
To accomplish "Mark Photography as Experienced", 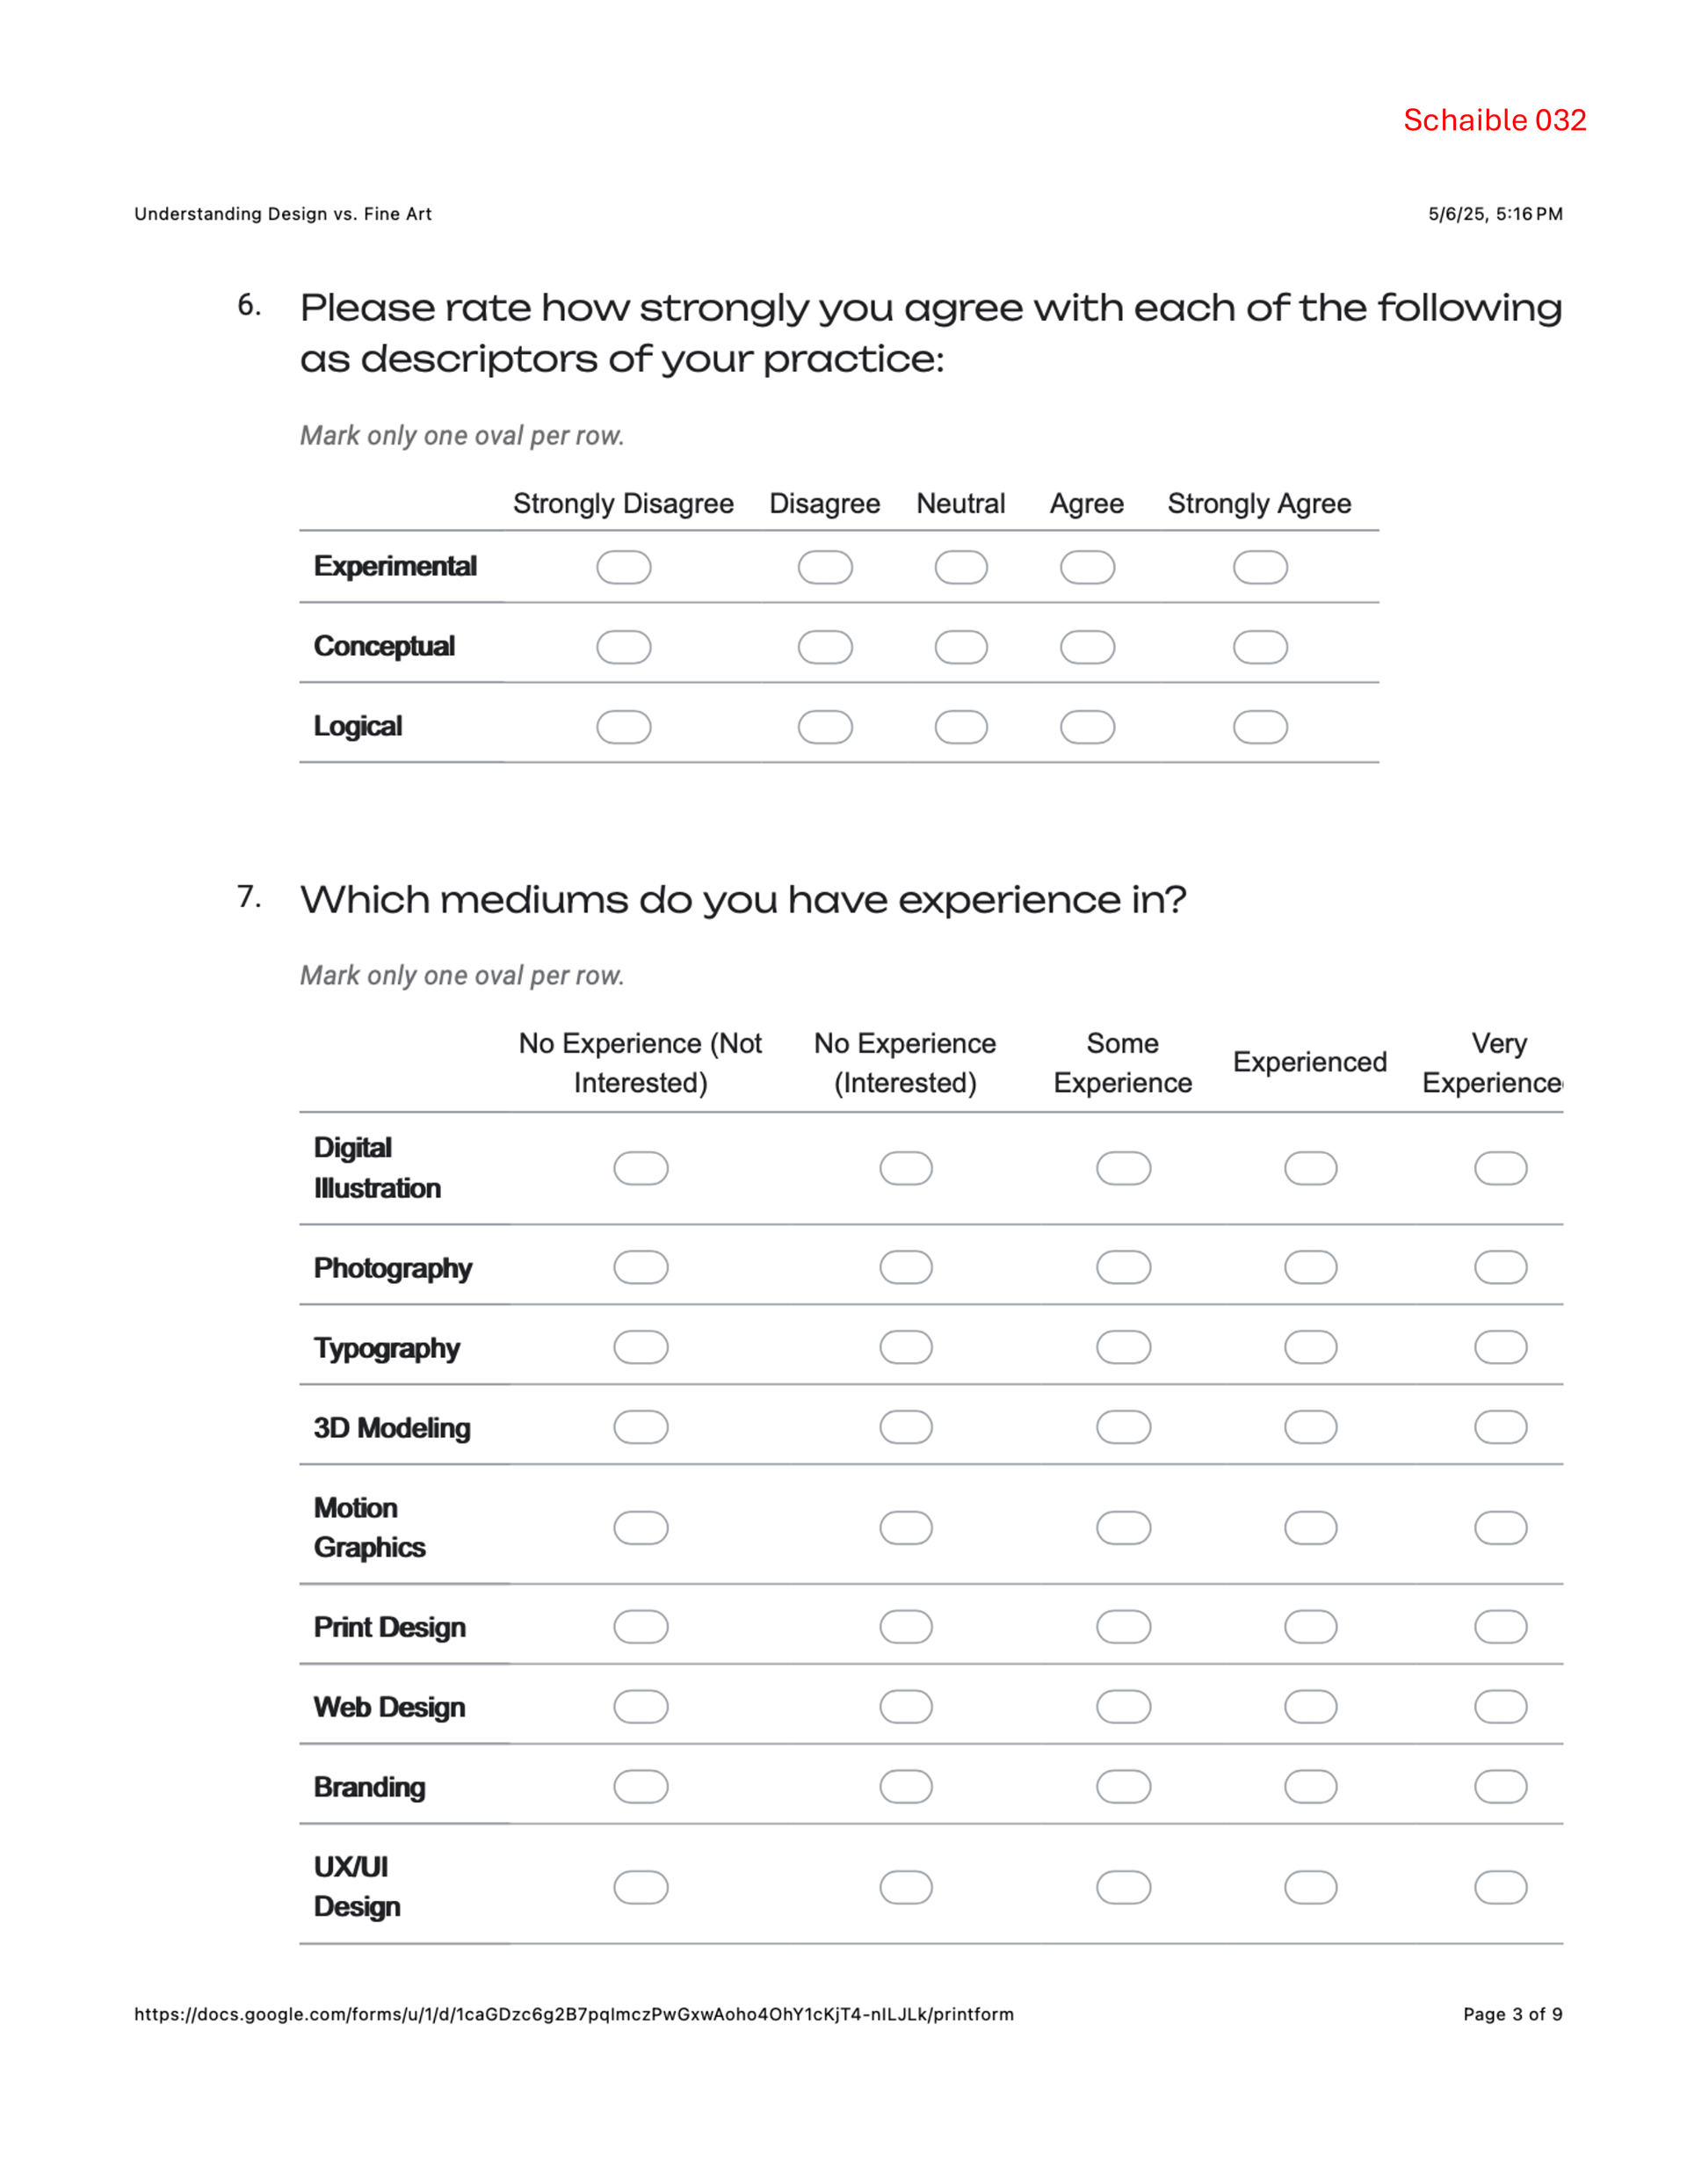I will coord(1310,1267).
